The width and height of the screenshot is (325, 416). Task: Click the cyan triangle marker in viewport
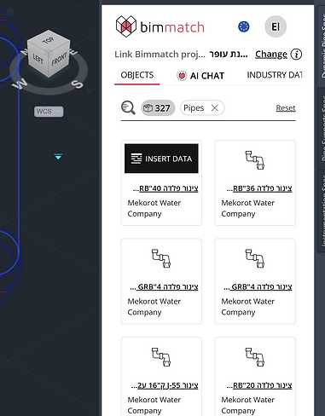pos(58,157)
